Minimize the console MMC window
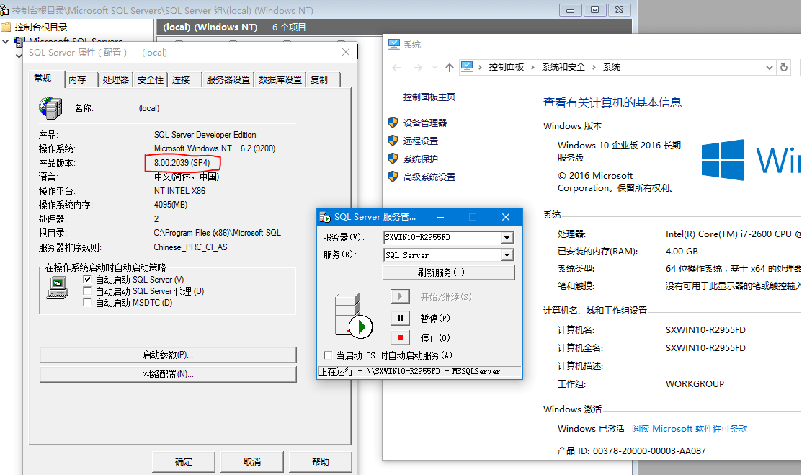 (570, 10)
